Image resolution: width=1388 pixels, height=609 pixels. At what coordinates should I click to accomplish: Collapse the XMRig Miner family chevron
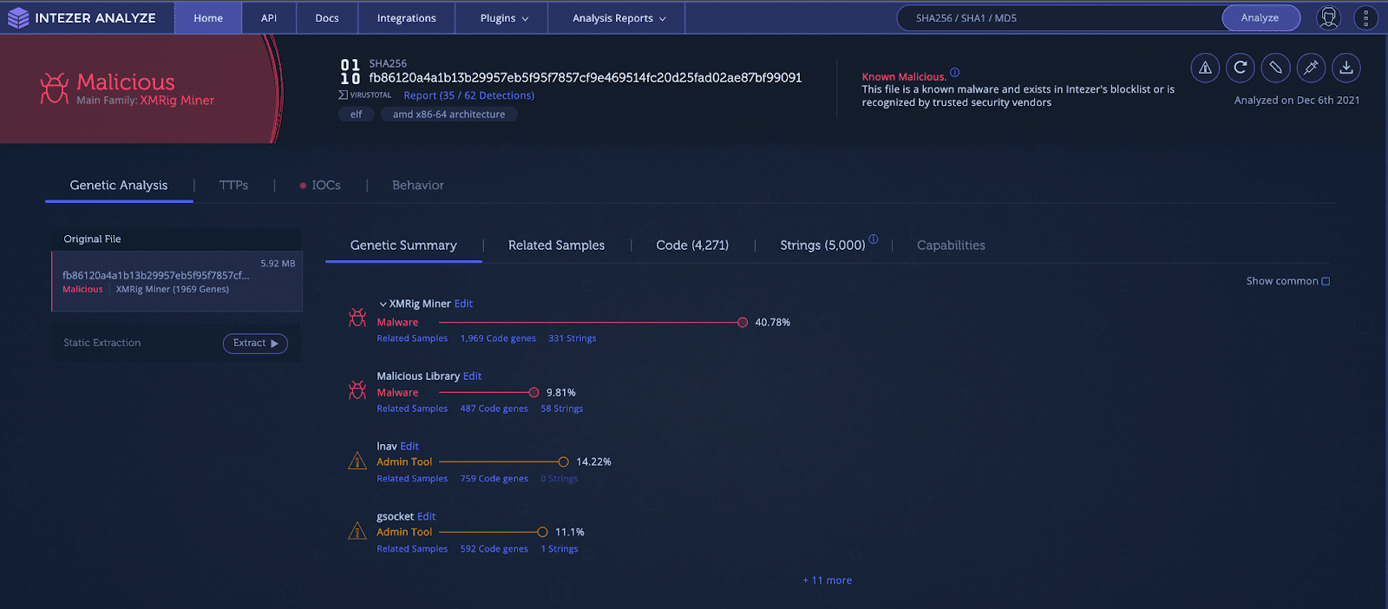[x=383, y=304]
